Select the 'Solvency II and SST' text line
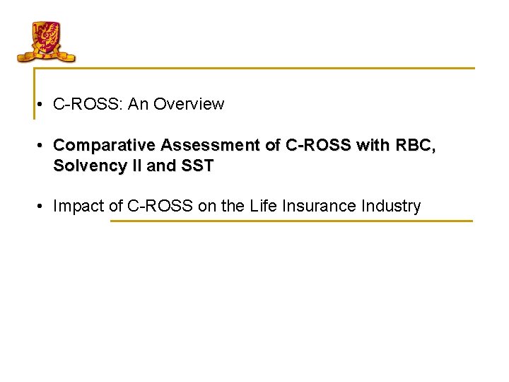This screenshot has width=509, height=382. 134,166
